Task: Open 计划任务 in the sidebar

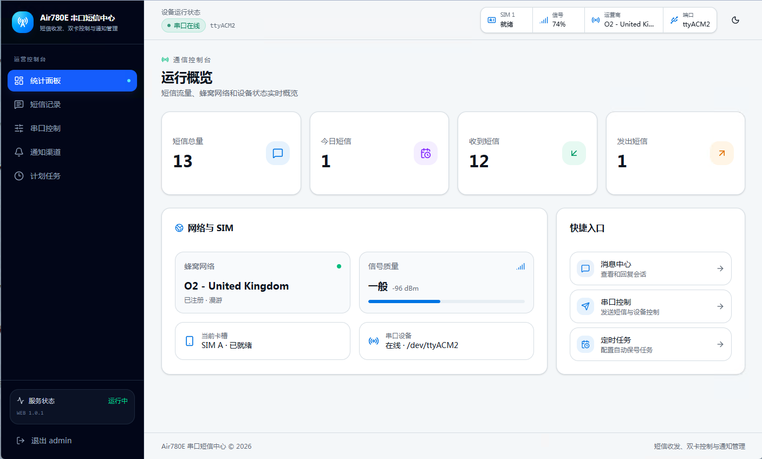Action: tap(72, 176)
